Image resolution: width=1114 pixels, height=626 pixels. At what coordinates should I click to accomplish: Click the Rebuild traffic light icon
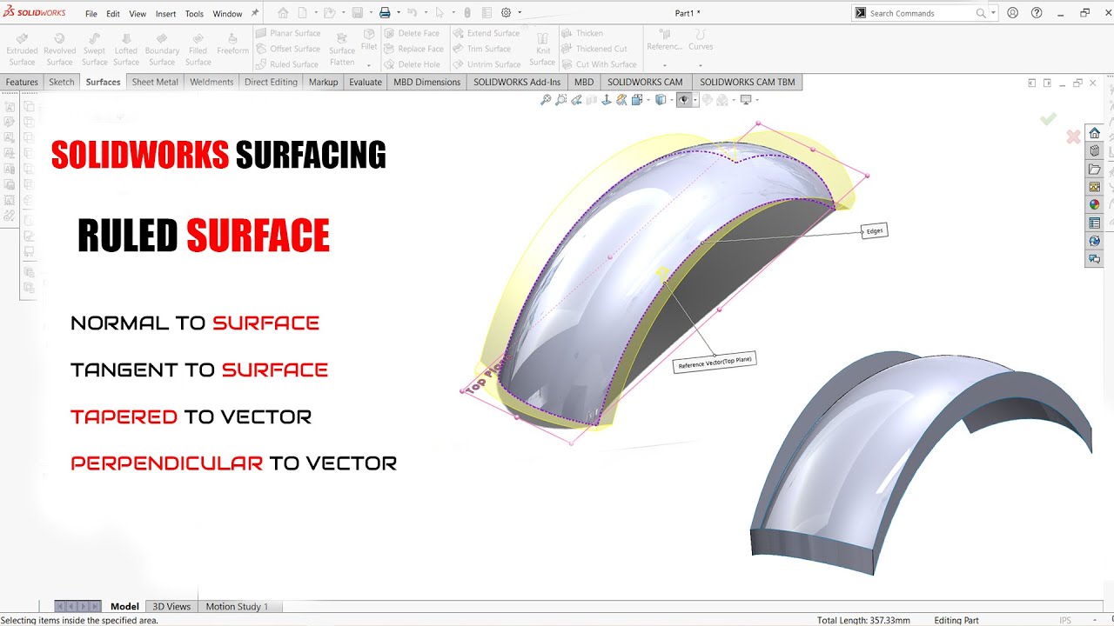click(467, 13)
